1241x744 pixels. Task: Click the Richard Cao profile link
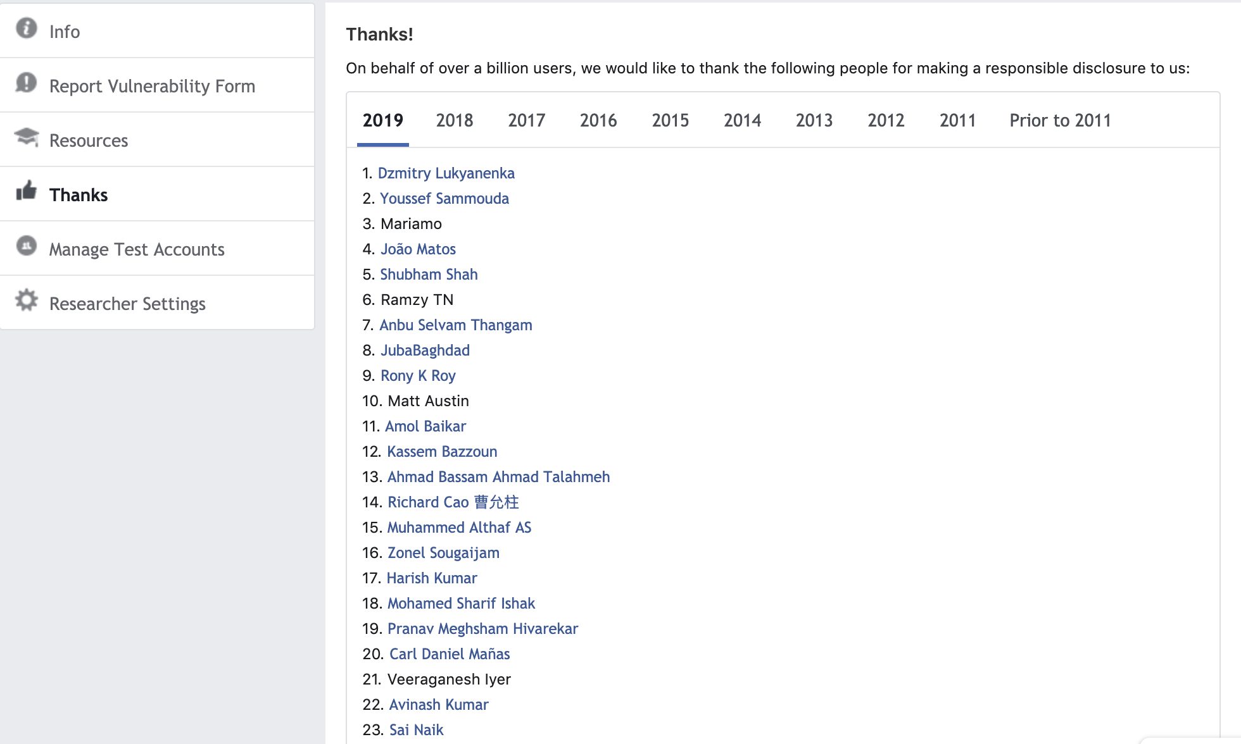point(453,502)
